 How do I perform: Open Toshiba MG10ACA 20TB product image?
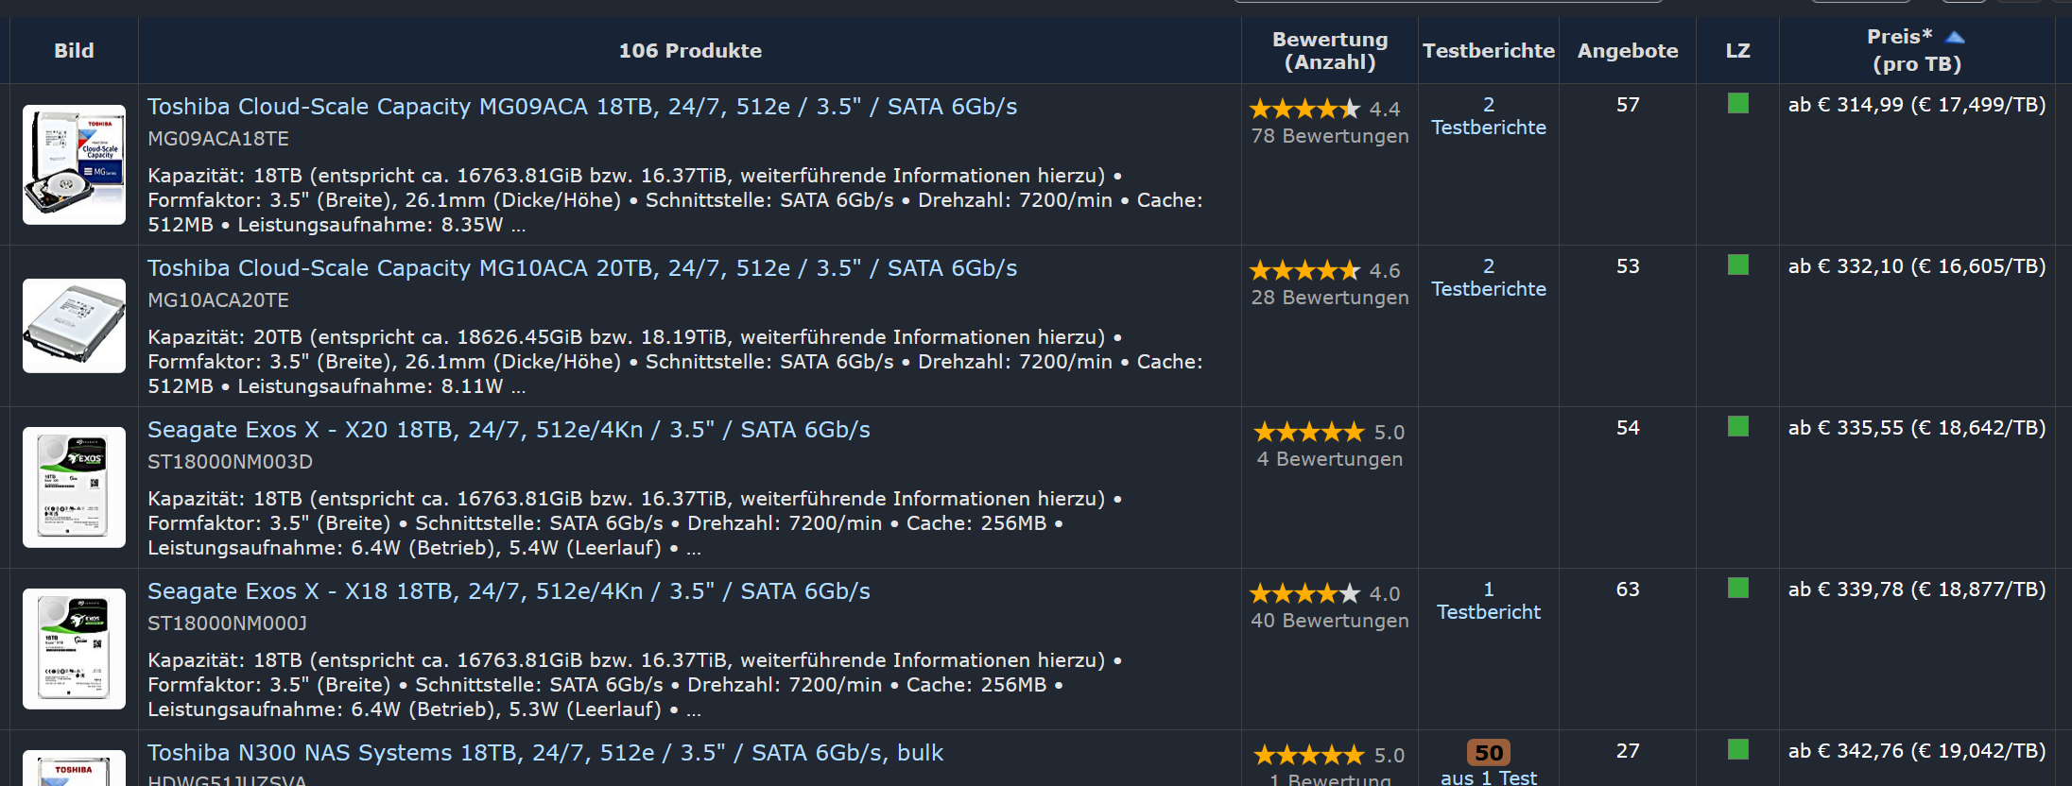(74, 326)
